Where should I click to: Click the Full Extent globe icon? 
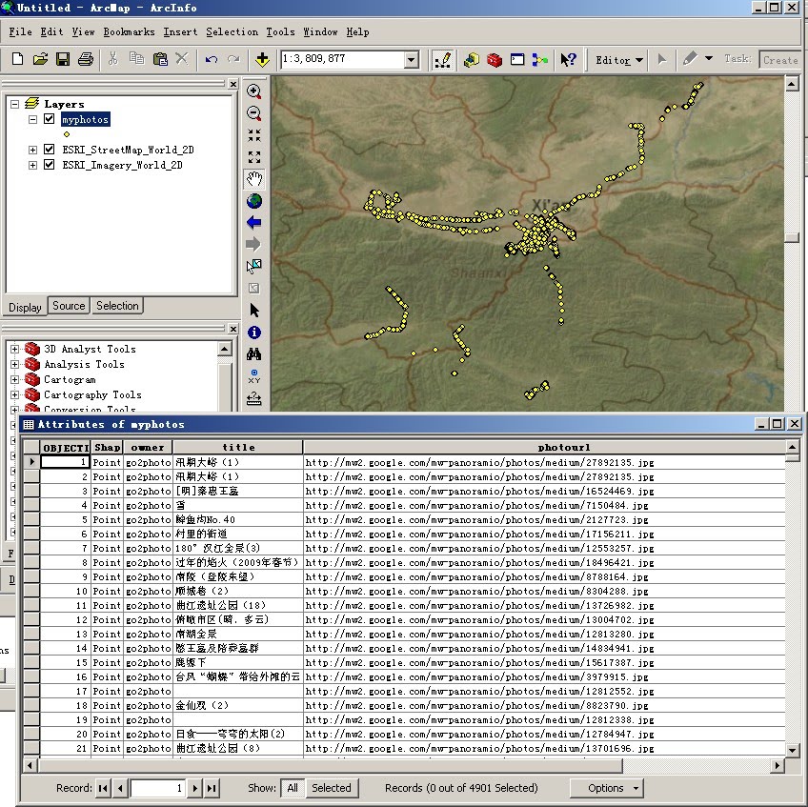pos(253,201)
